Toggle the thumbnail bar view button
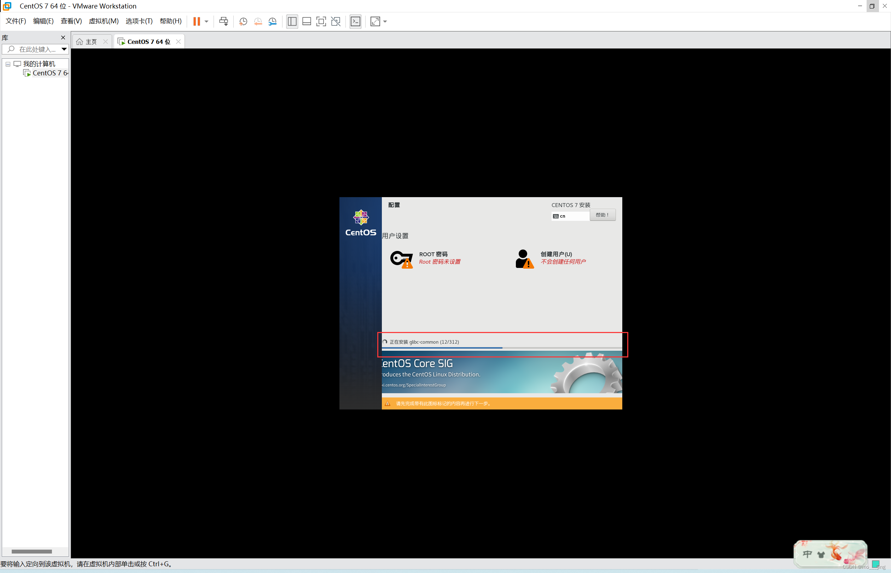Image resolution: width=891 pixels, height=573 pixels. point(307,21)
